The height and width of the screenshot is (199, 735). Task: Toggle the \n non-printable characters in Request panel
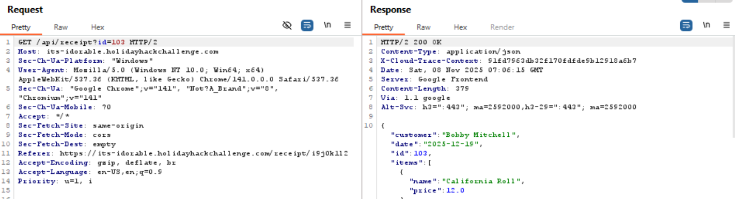click(x=327, y=25)
